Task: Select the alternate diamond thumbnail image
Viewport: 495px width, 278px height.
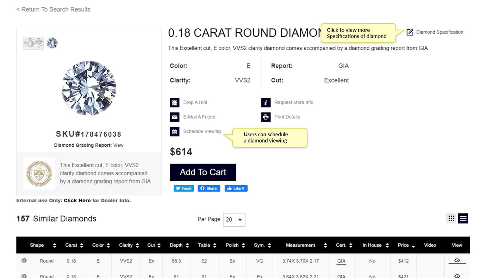Action: 52,43
